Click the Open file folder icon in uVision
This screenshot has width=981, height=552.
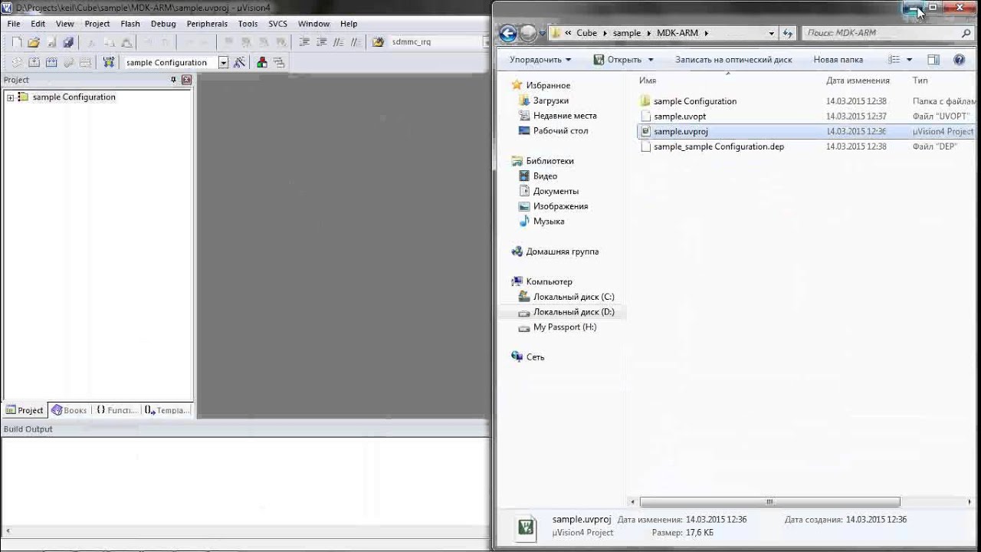coord(34,42)
